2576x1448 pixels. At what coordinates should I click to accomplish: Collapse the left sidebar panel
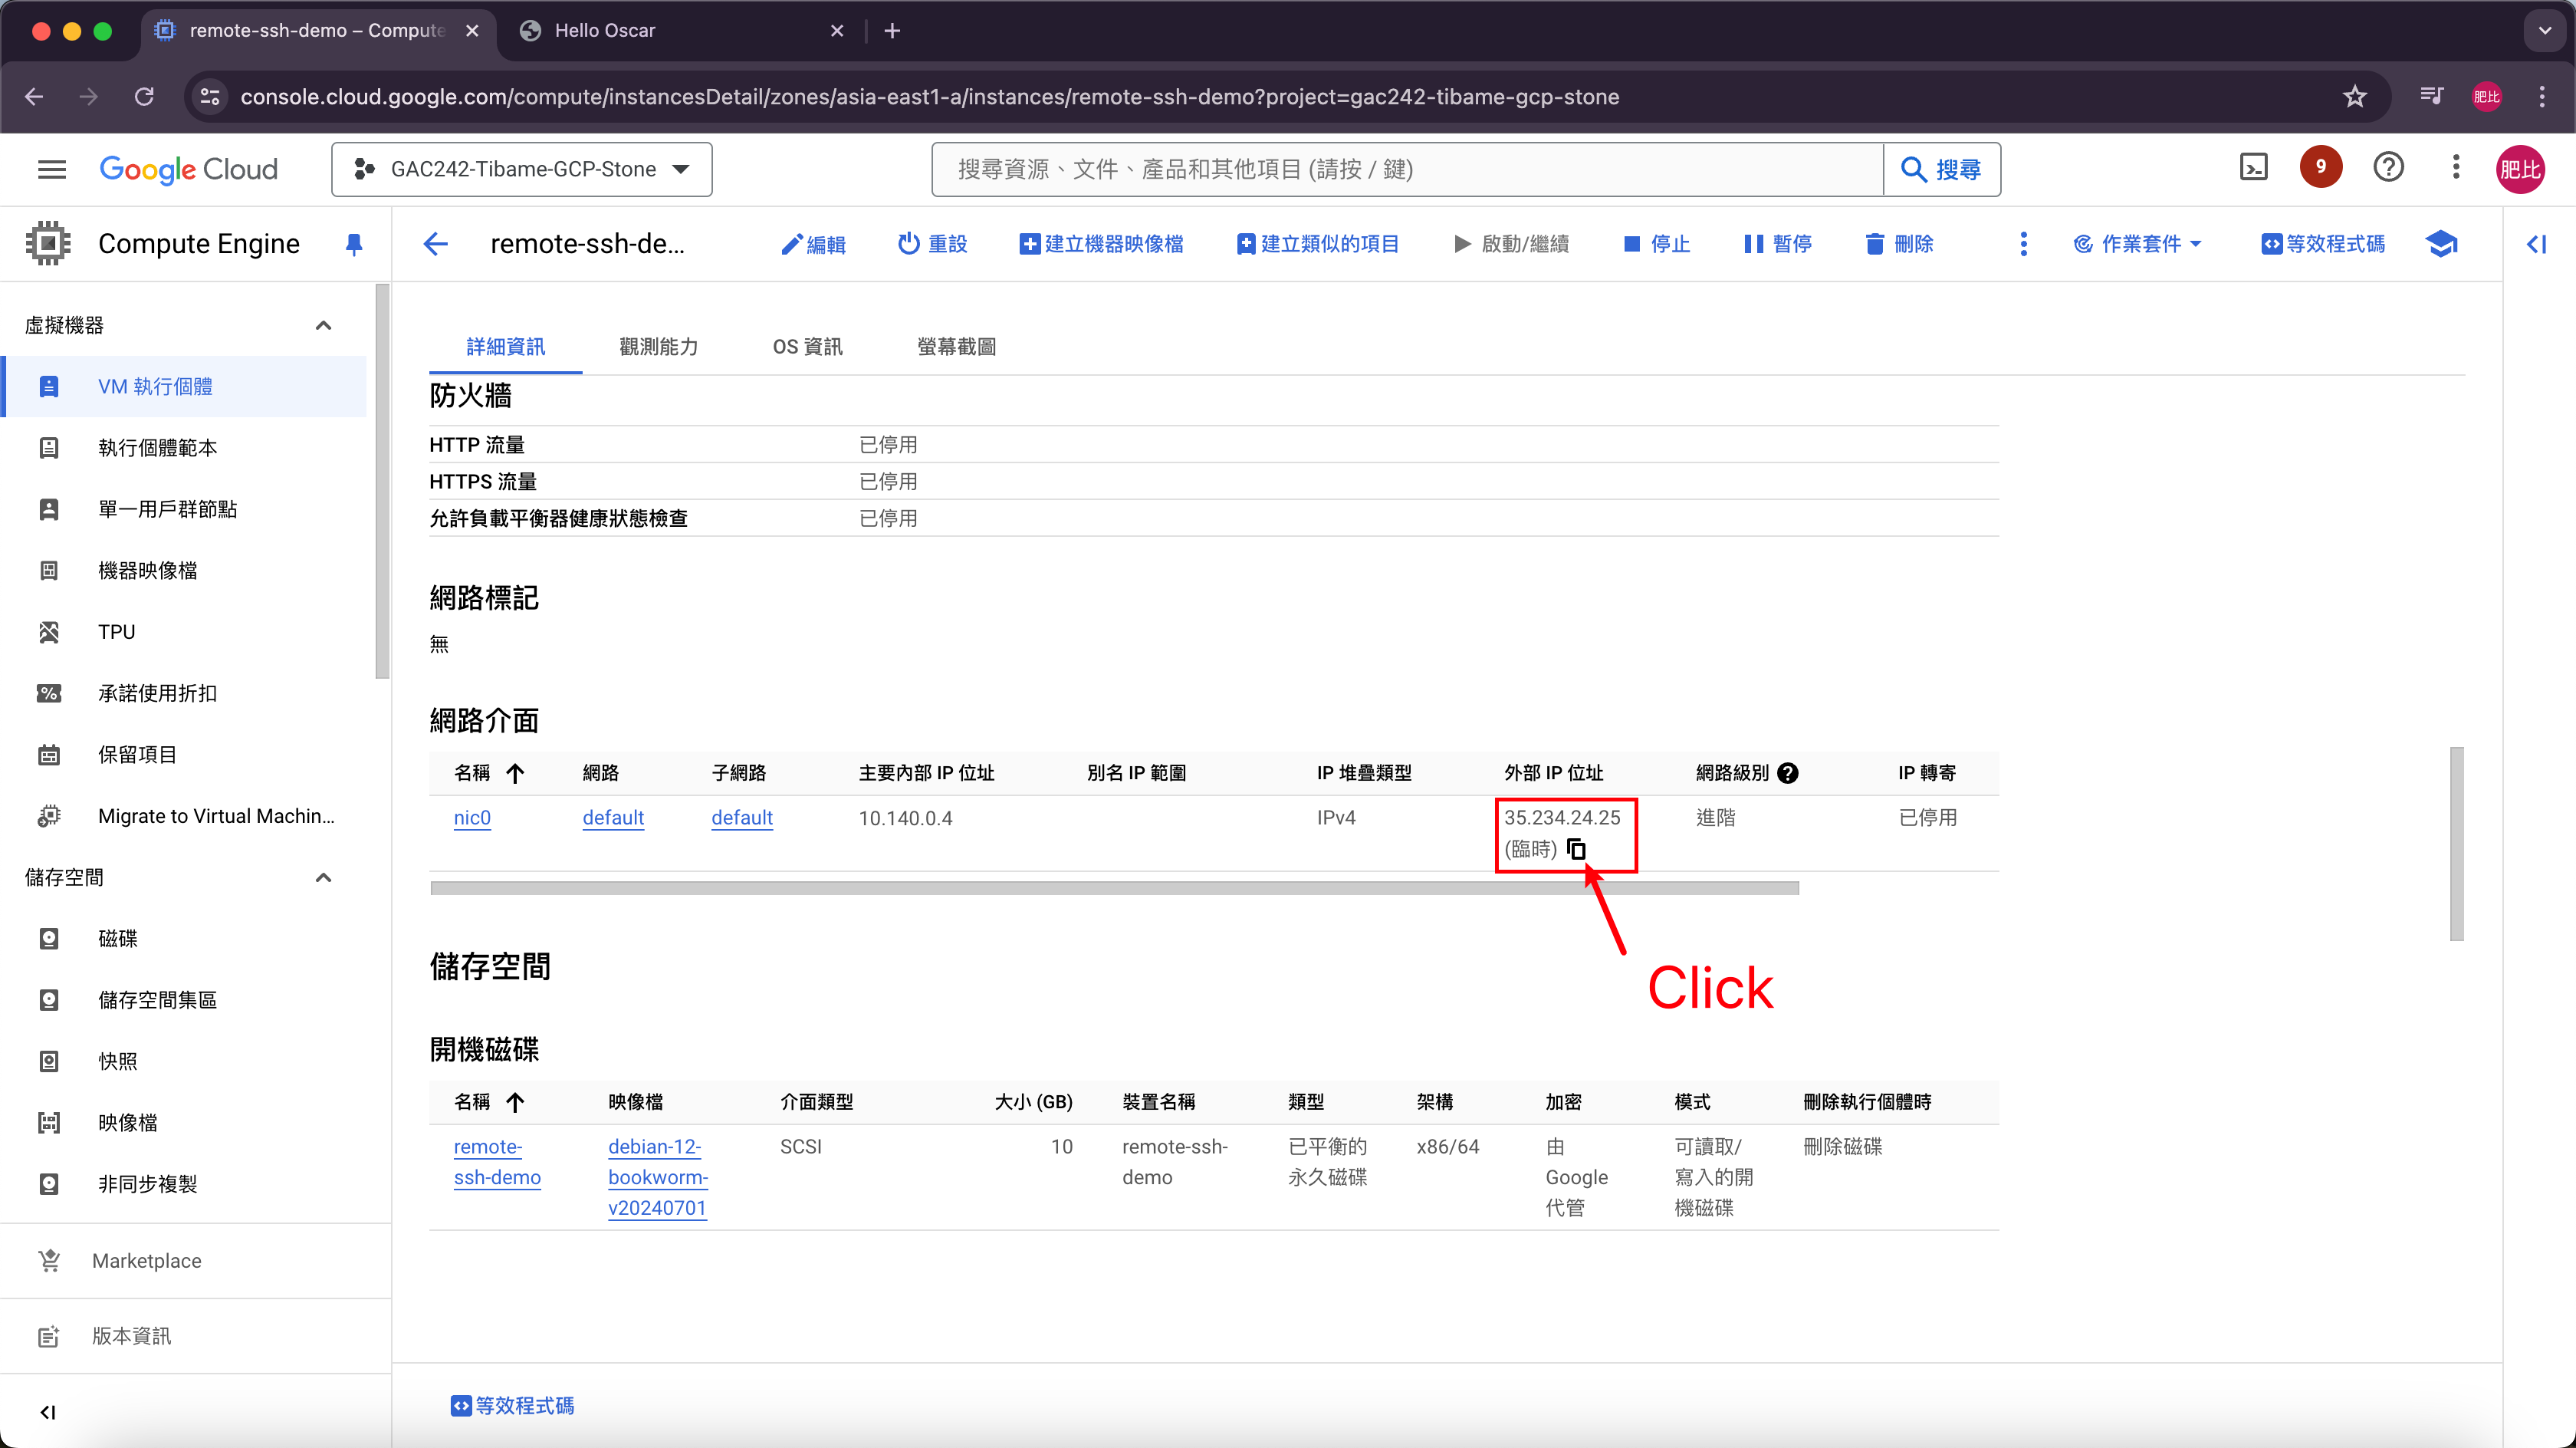click(47, 1411)
